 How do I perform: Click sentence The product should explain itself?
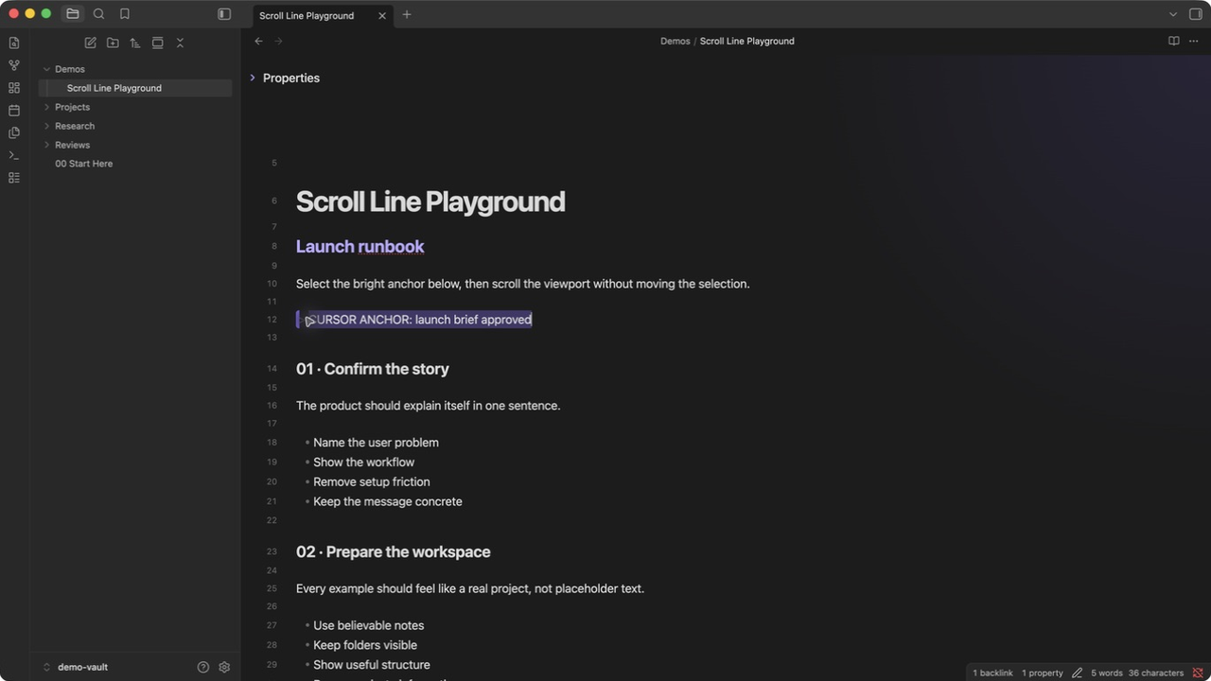pos(428,406)
